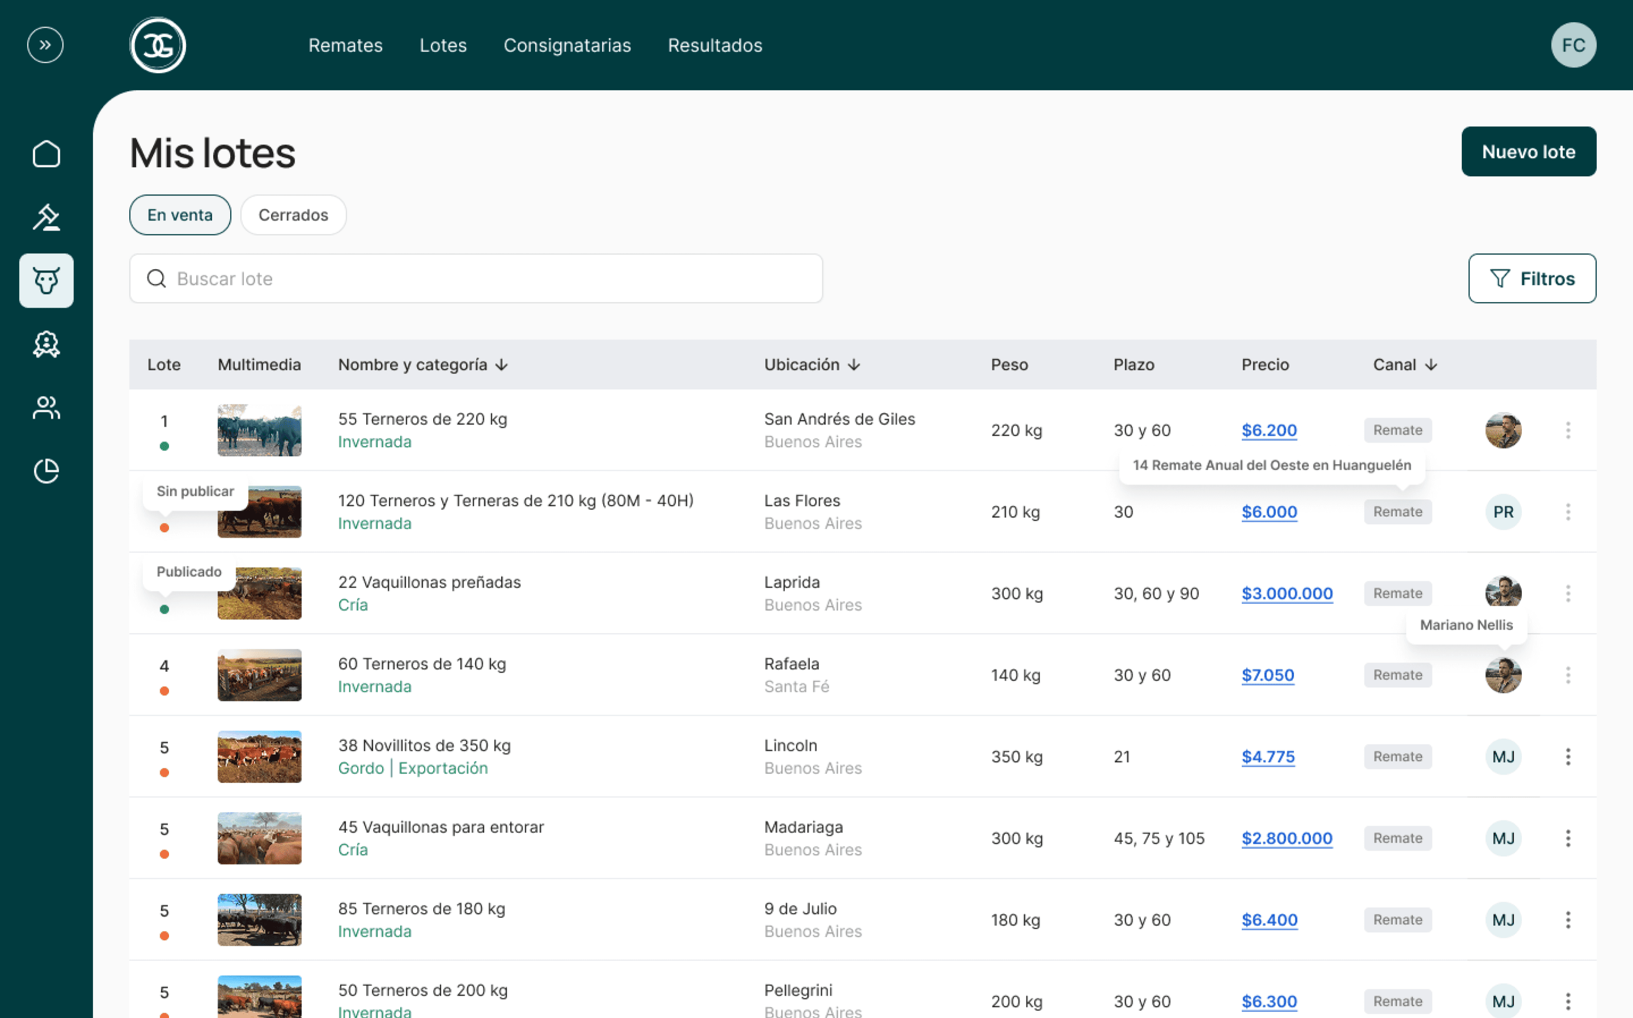Open options menu for 38 Novillitos row
1633x1018 pixels.
1568,757
